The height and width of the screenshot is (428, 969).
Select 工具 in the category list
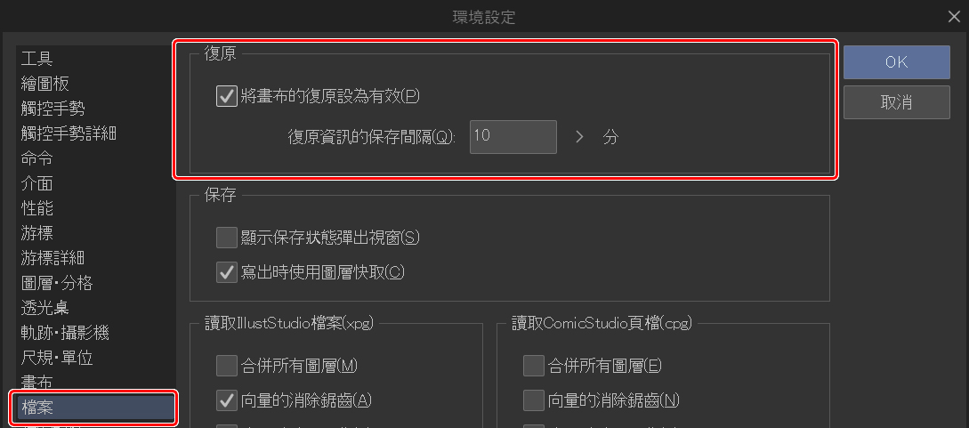click(37, 59)
